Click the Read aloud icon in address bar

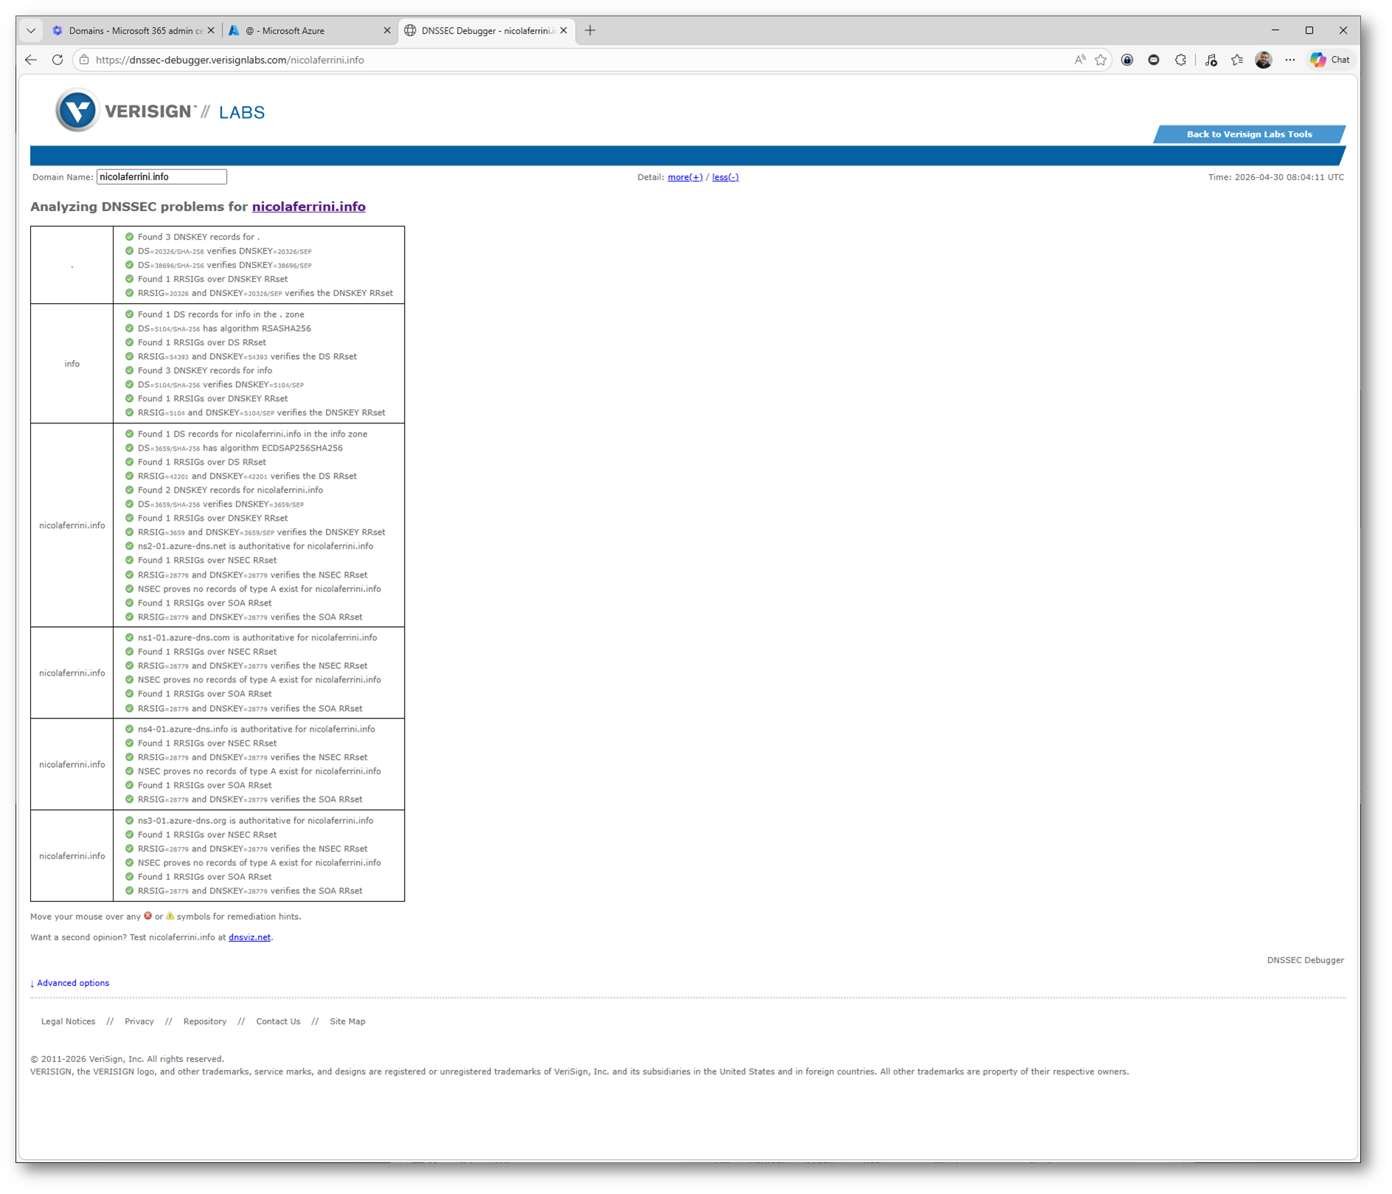pos(1079,60)
